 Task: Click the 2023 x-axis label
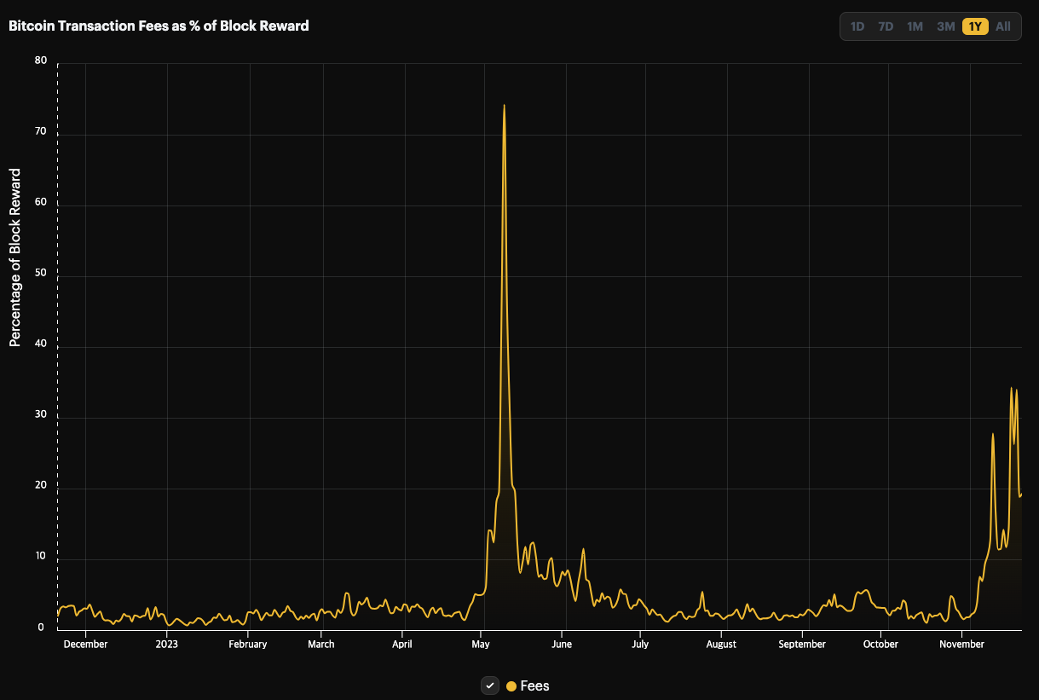click(x=167, y=645)
